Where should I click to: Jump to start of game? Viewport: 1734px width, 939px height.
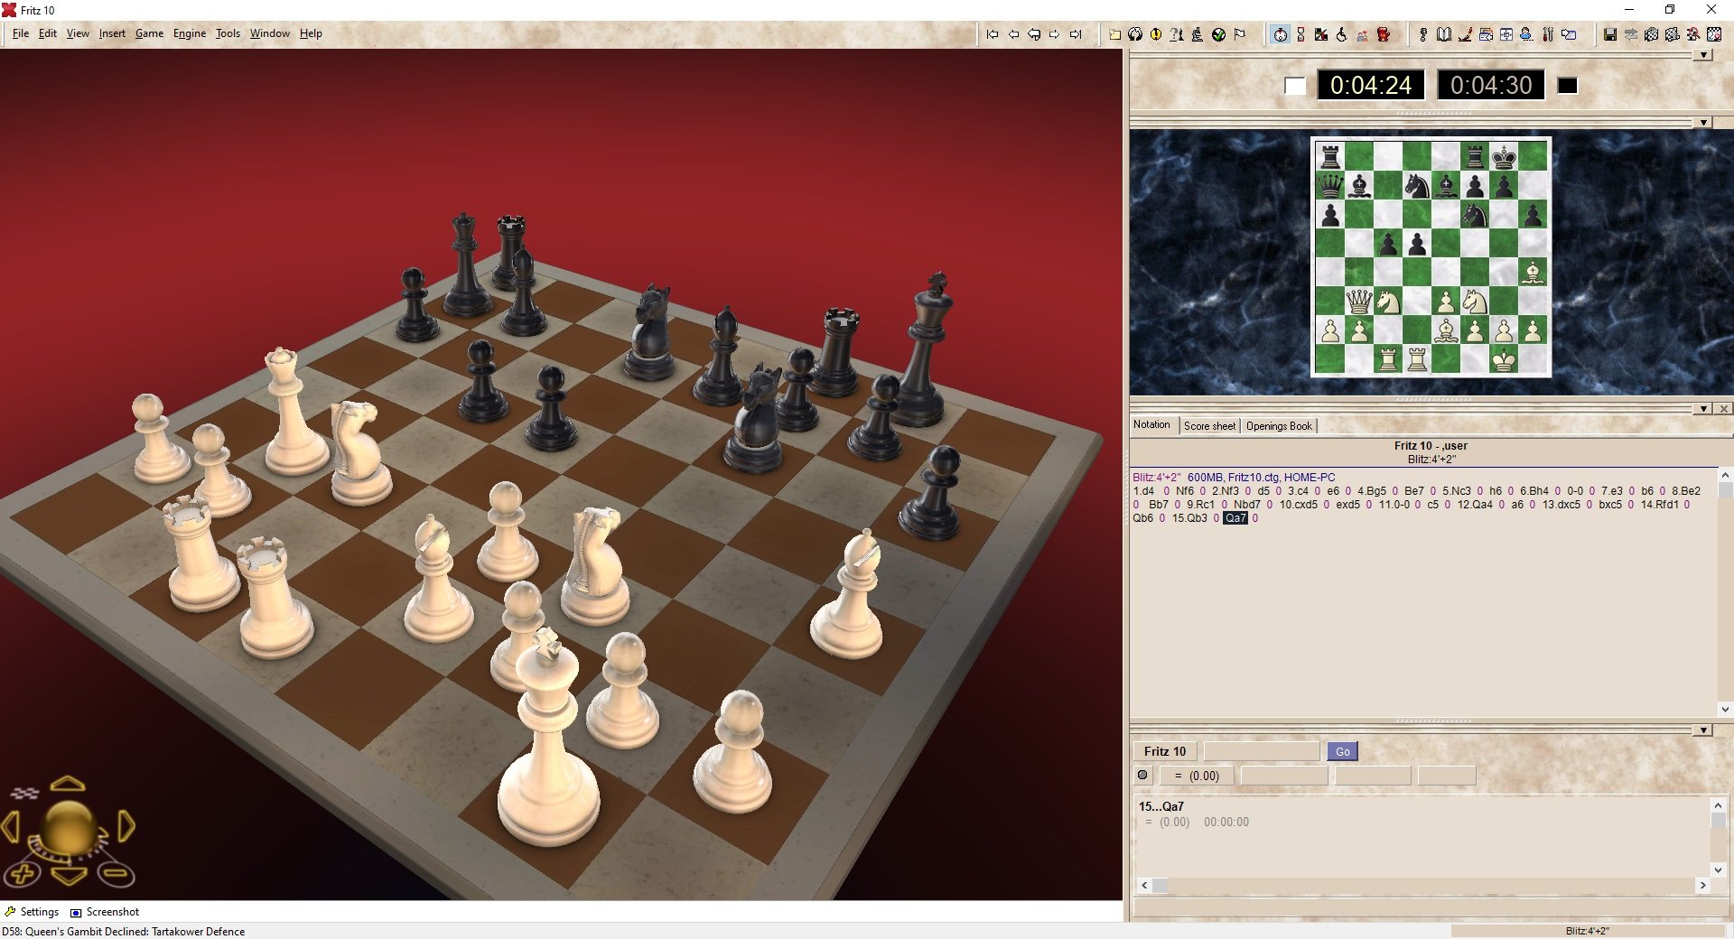993,34
